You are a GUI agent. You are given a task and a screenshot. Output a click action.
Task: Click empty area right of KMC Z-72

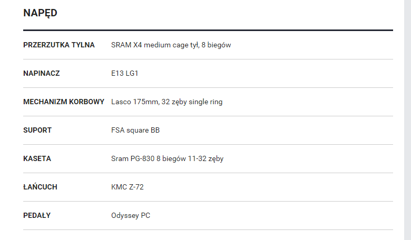tap(267, 187)
